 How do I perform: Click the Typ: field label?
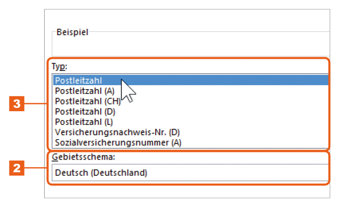59,66
